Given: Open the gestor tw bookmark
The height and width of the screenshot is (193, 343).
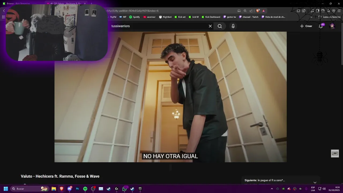Looking at the screenshot, I should [230, 17].
